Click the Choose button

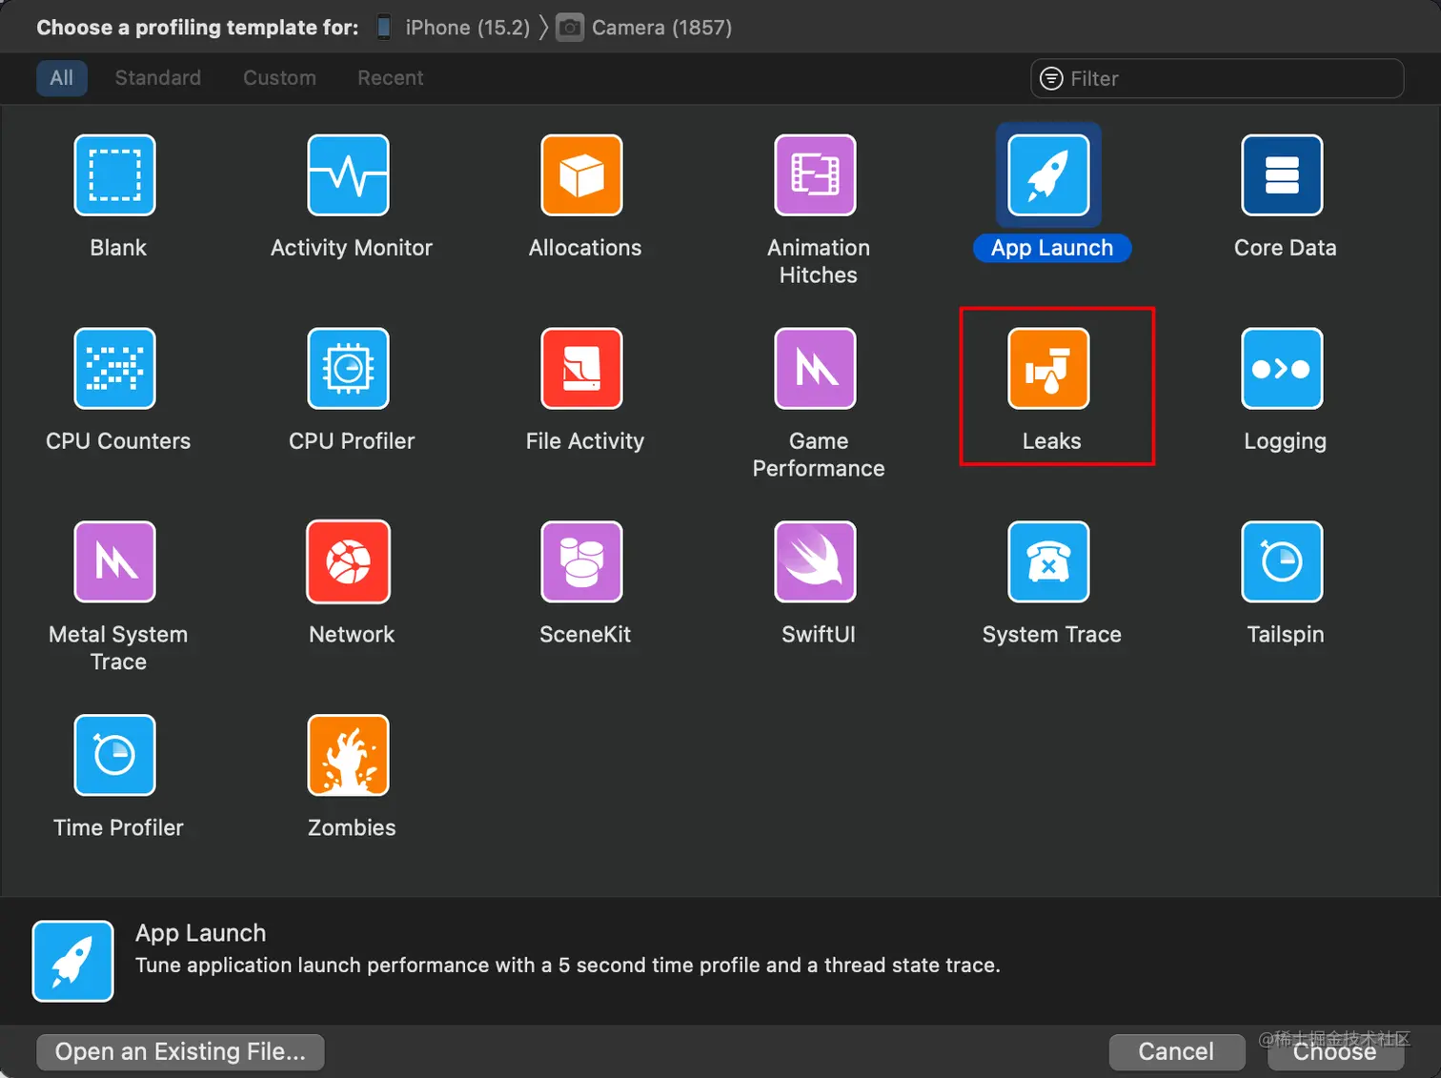click(x=1335, y=1052)
